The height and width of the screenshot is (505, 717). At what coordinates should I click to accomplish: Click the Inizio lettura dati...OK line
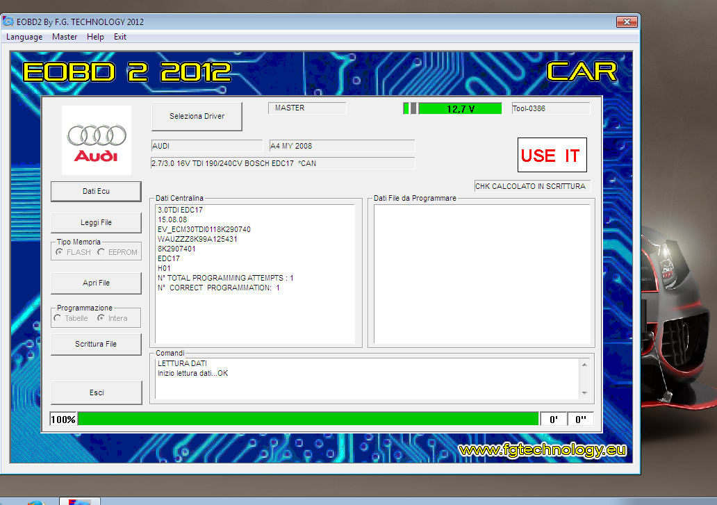192,373
